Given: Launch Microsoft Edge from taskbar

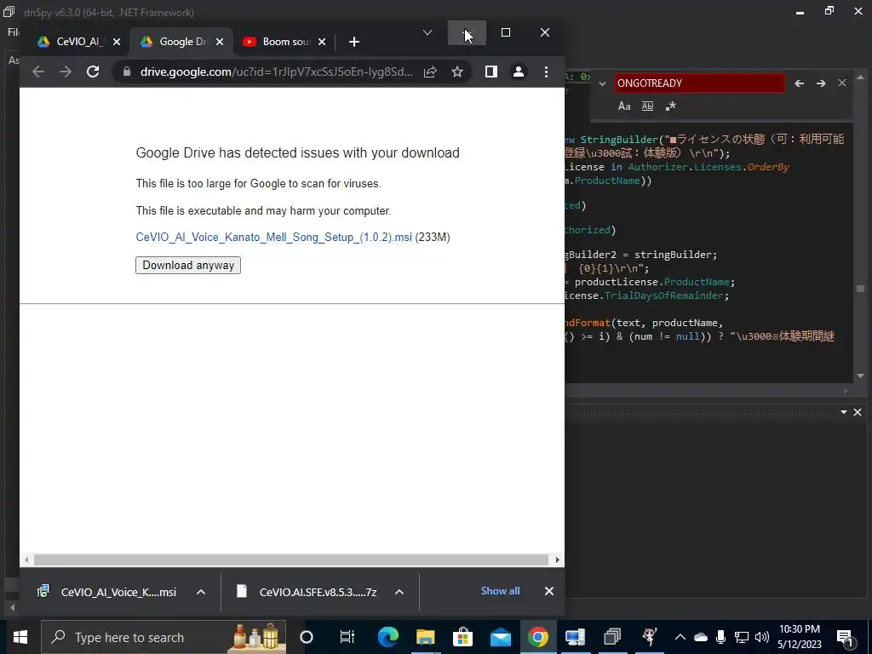Looking at the screenshot, I should [388, 637].
